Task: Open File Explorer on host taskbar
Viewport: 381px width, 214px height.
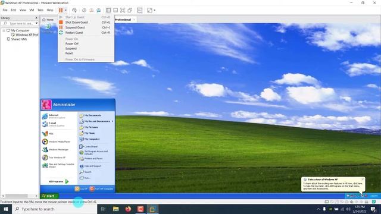Action: (x=116, y=209)
